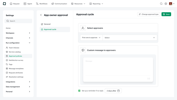Click the app logo in top bar
This screenshot has height=100, width=177.
[x=4, y=4]
